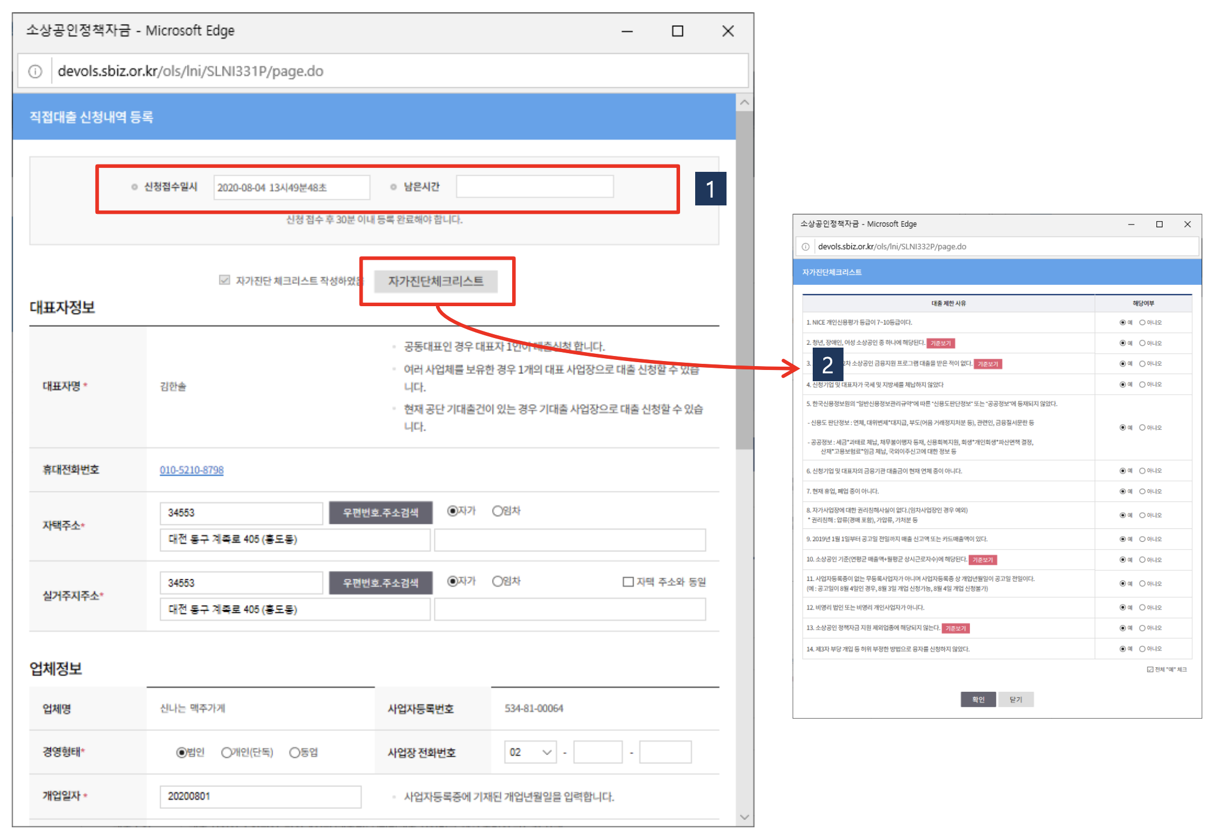Screen dimensions: 1209x834
Task: Open the 02 area code dropdown
Action: tap(530, 752)
